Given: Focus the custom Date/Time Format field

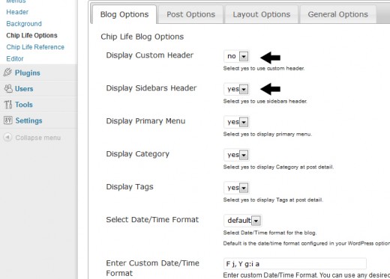Looking at the screenshot, I should coord(295,264).
